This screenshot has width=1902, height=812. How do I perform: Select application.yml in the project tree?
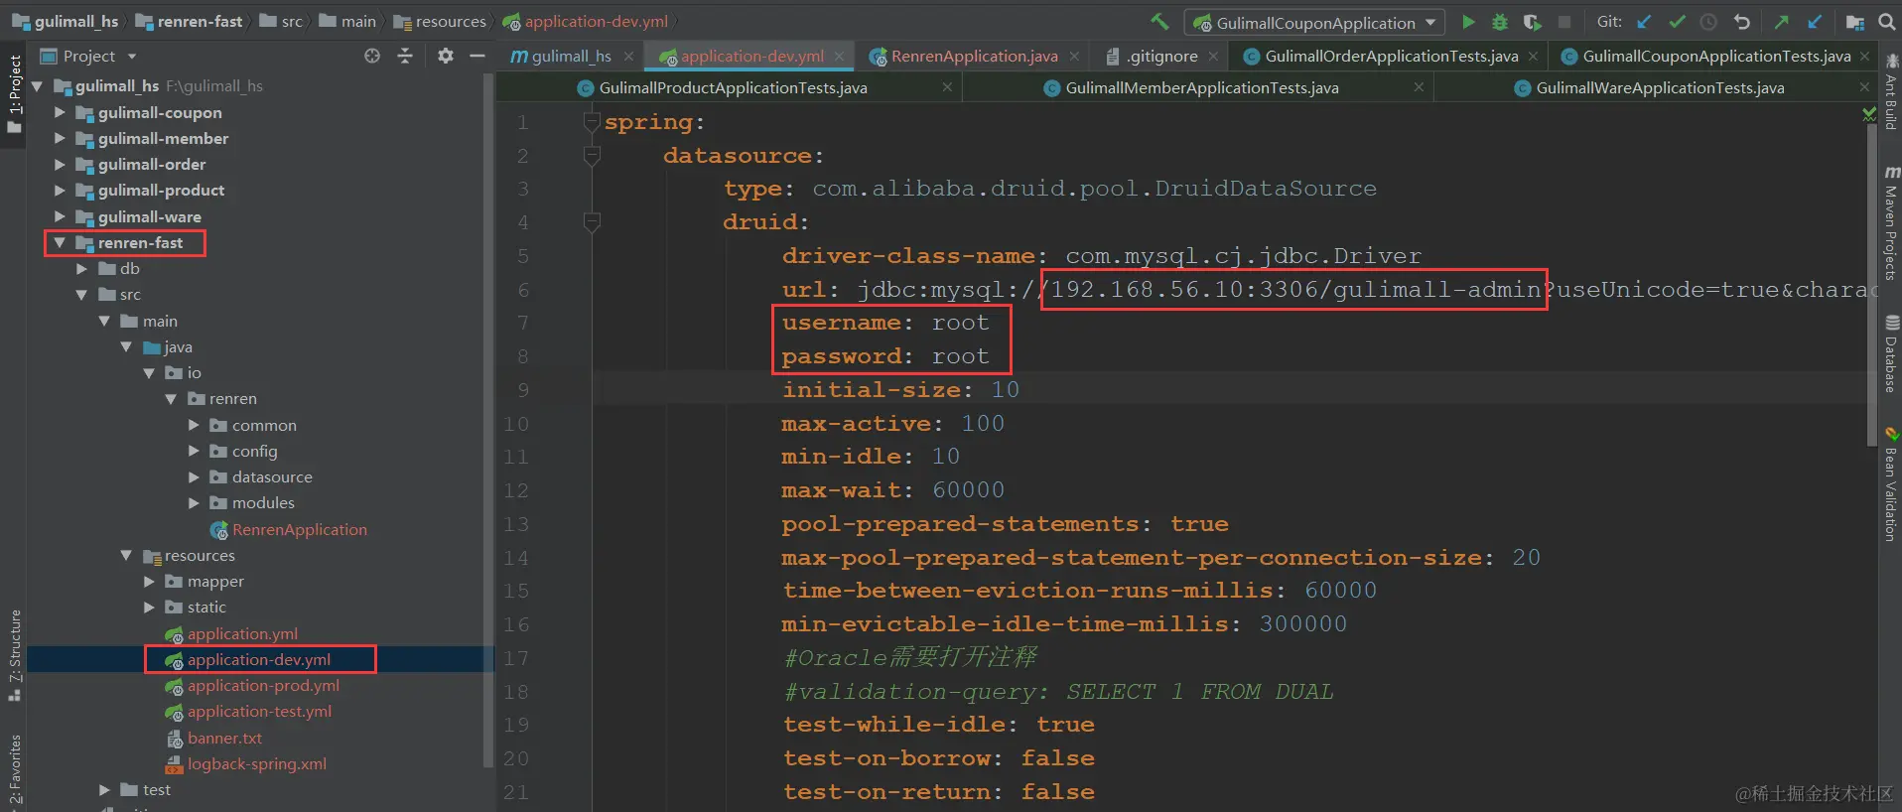click(242, 633)
